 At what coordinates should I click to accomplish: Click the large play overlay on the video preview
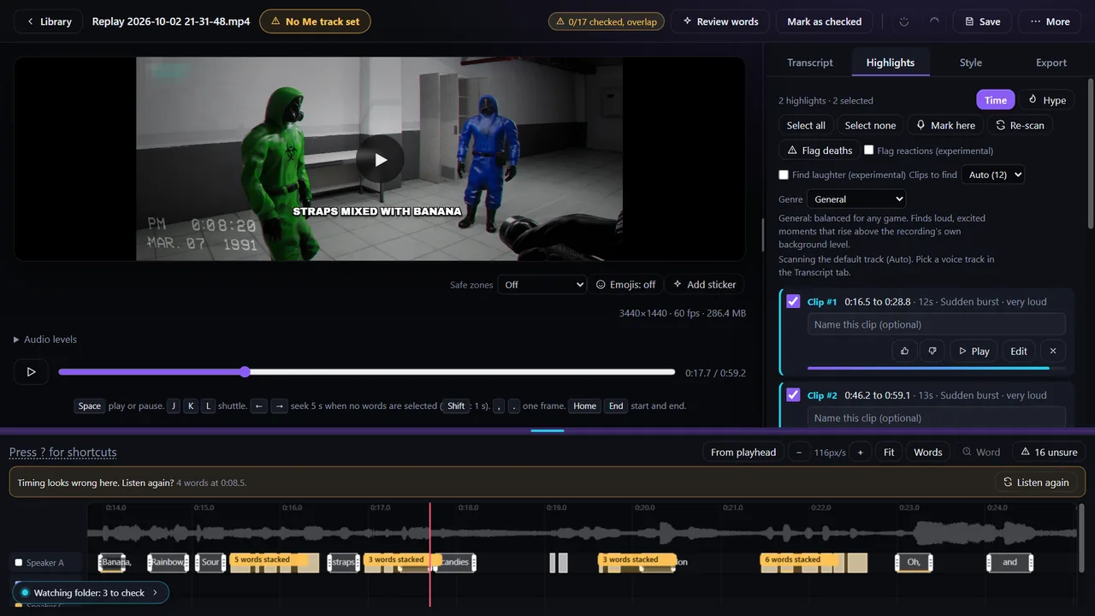click(380, 159)
